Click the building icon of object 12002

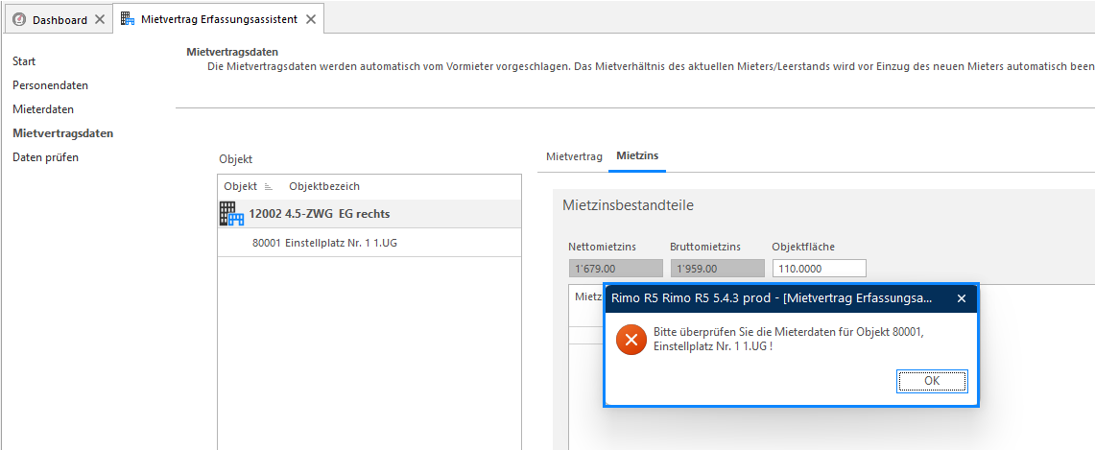click(232, 214)
